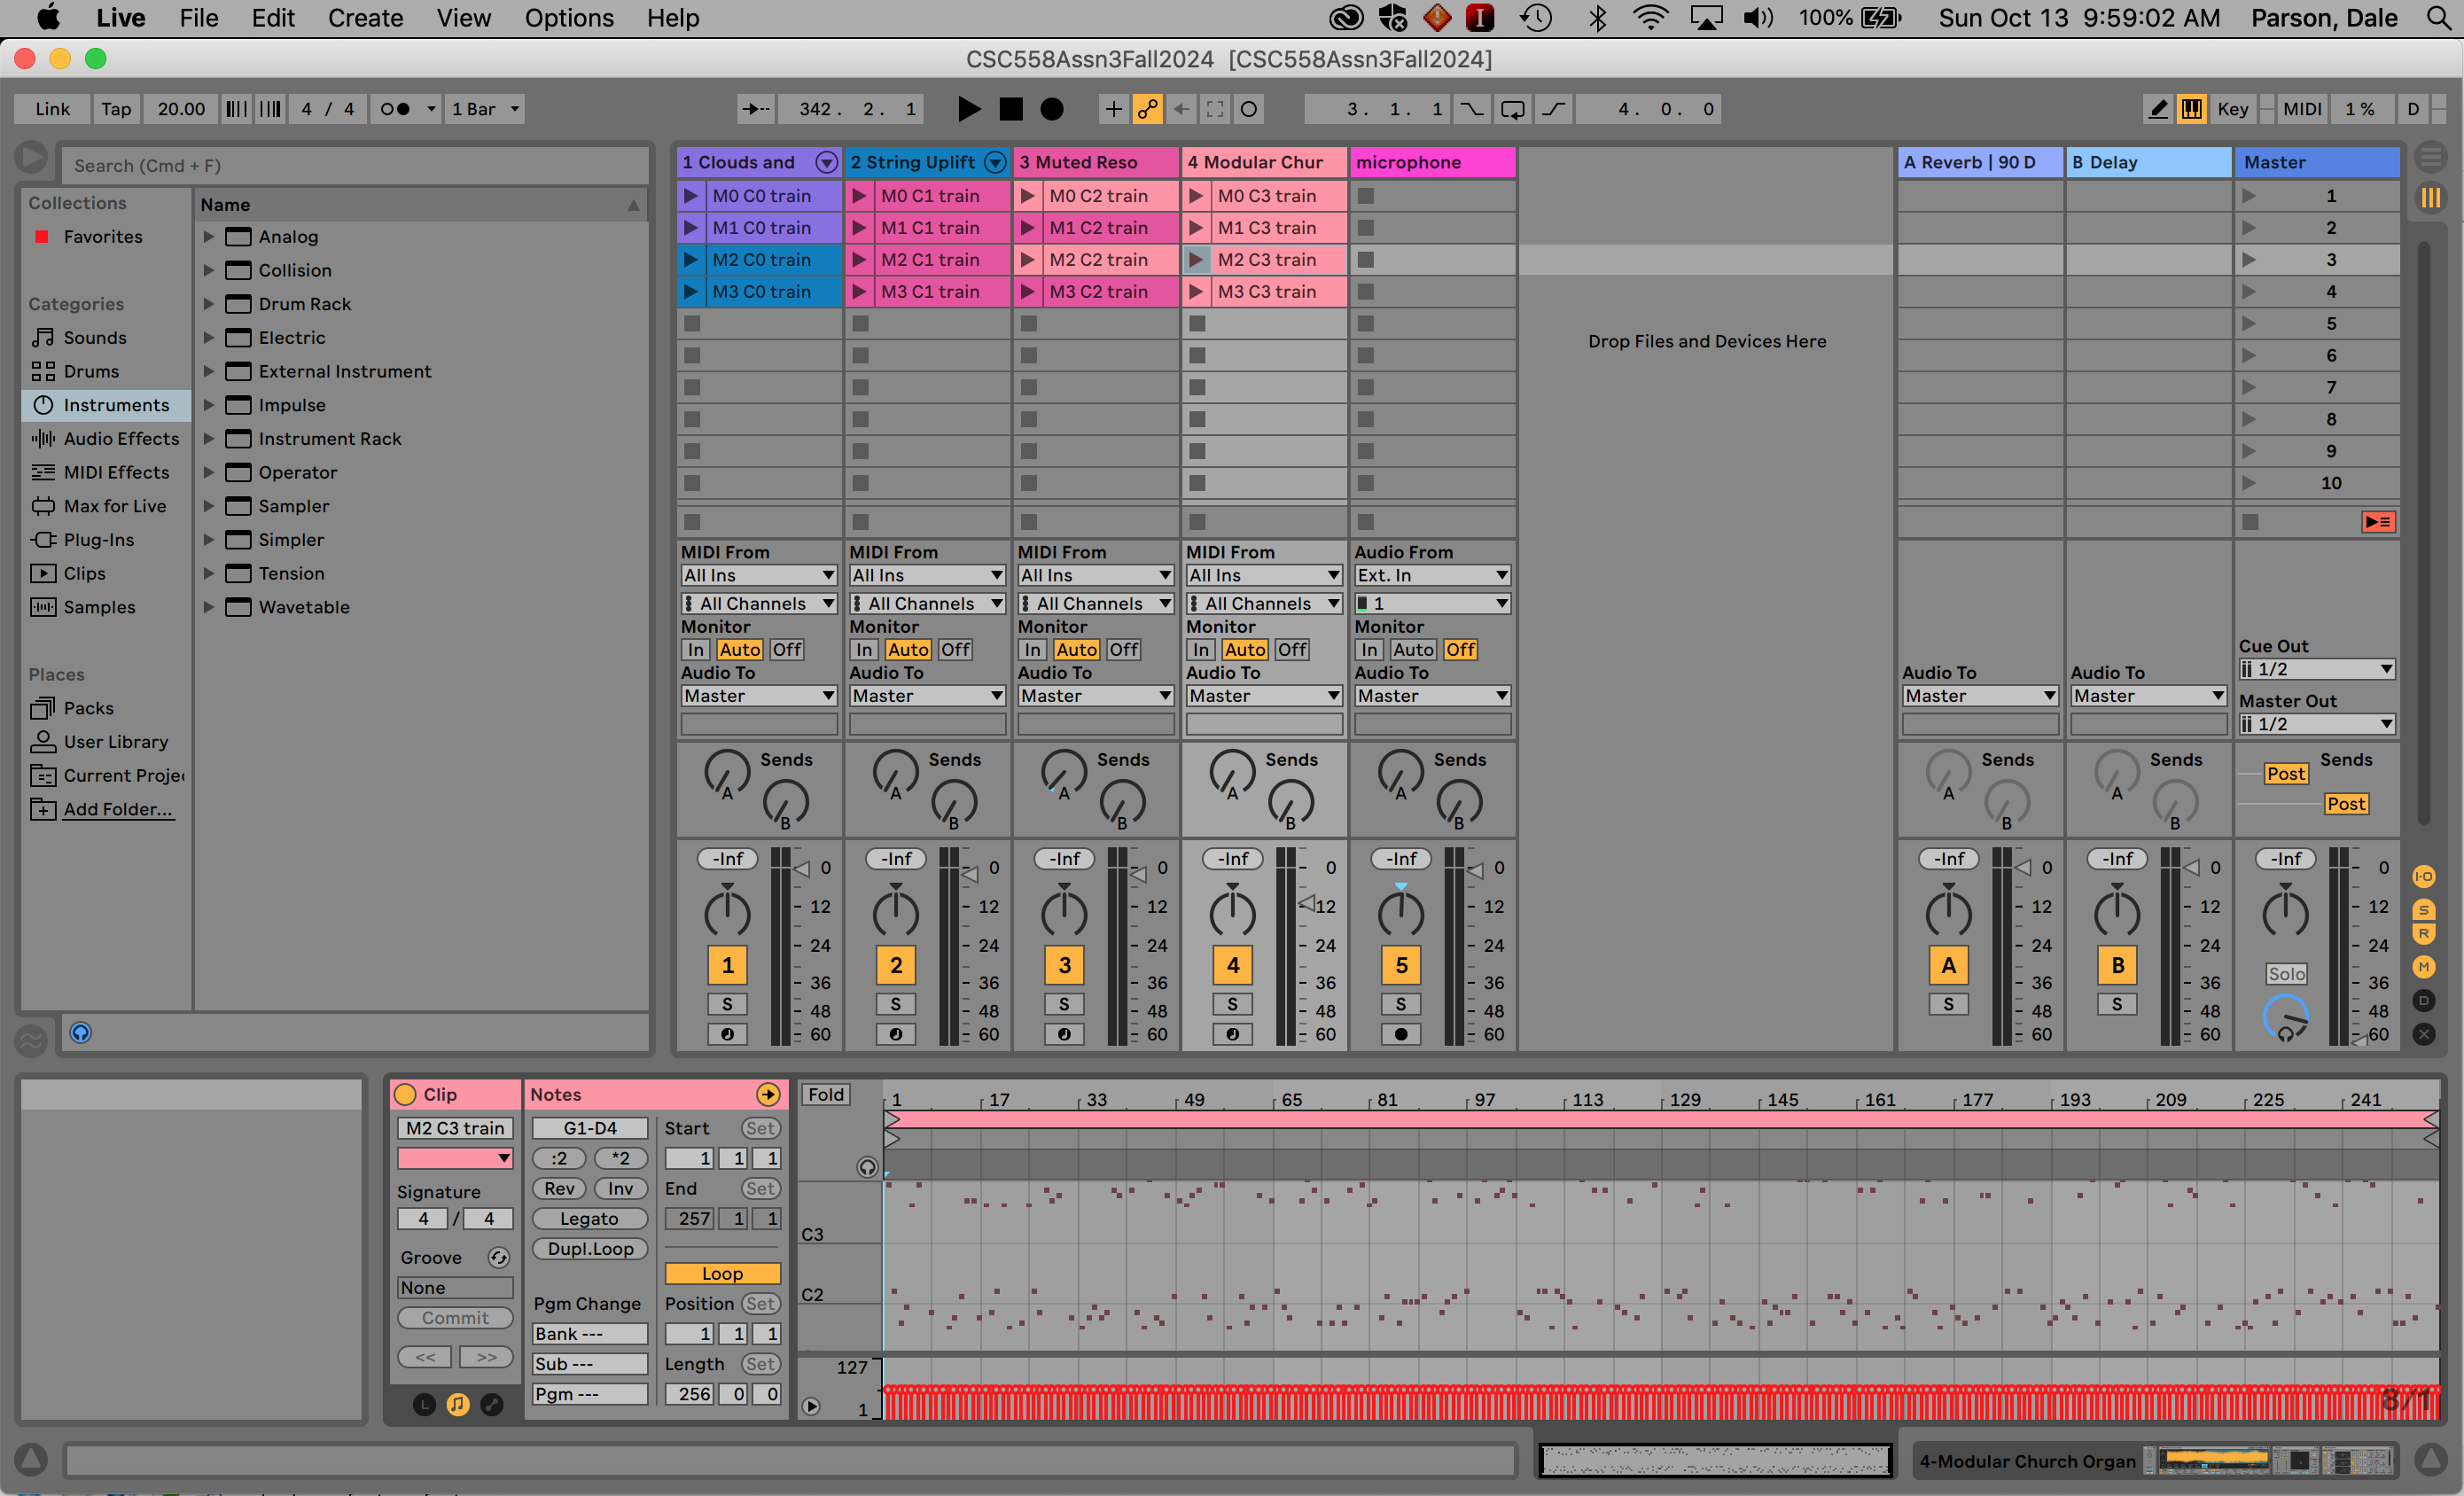
Task: Click track 2 Send A knob
Action: (x=895, y=773)
